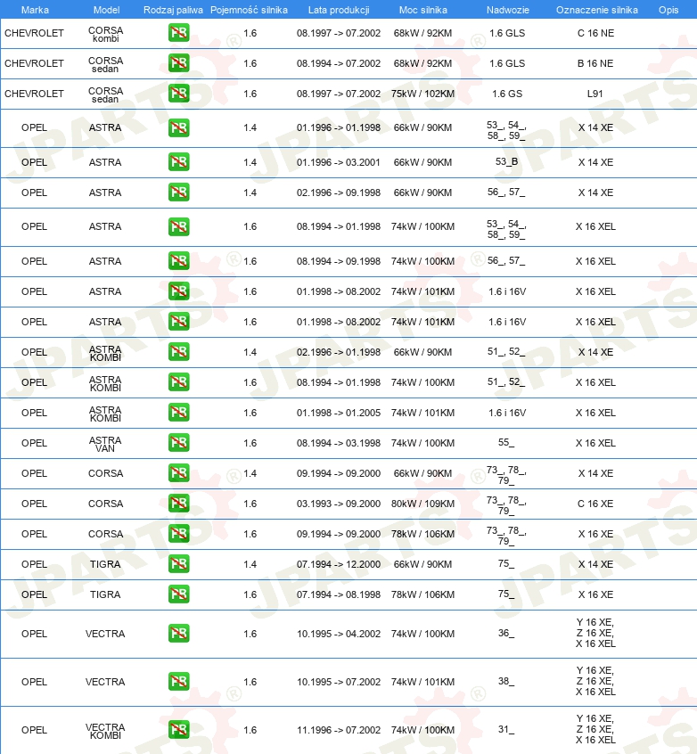Click the Rodzaj paliwa column header
The width and height of the screenshot is (697, 754).
click(173, 10)
